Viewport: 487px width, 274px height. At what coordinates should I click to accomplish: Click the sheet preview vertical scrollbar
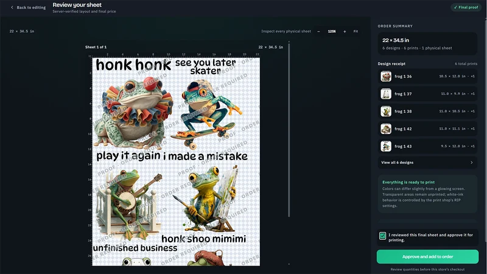tap(289, 130)
